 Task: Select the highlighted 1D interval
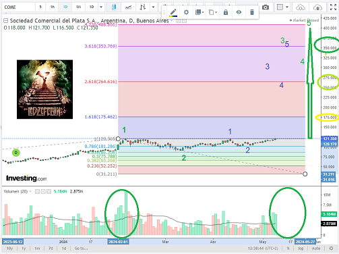point(65,7)
